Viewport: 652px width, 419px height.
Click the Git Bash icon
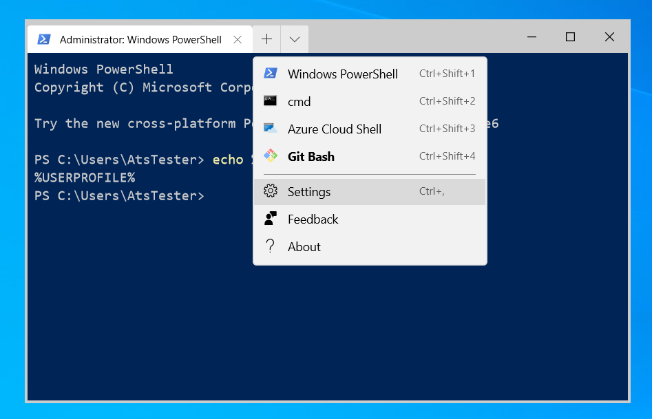(271, 156)
